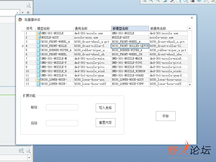216x162 pixels.
Task: Click the part icon in row 9
Action: [x=39, y=67]
